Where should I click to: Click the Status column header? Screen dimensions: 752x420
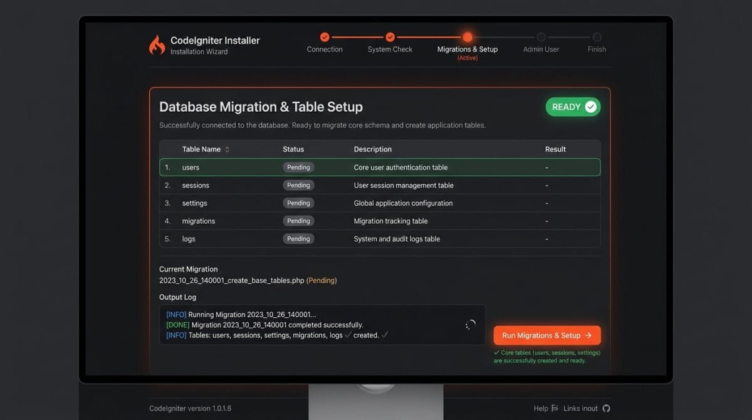[293, 149]
